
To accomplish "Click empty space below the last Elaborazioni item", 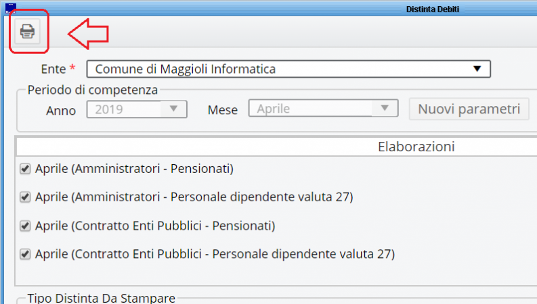I will pos(271,276).
